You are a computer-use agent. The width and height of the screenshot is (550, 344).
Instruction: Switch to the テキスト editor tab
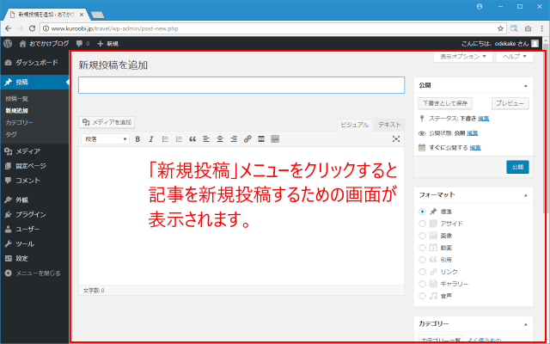[389, 125]
